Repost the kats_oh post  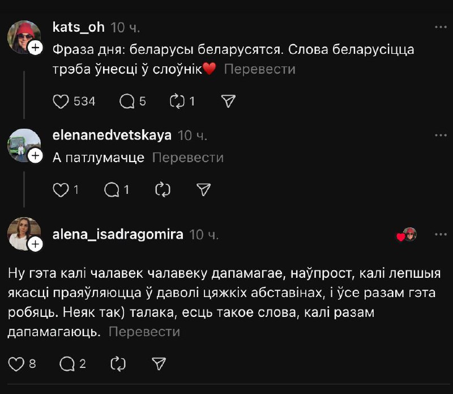pyautogui.click(x=178, y=101)
